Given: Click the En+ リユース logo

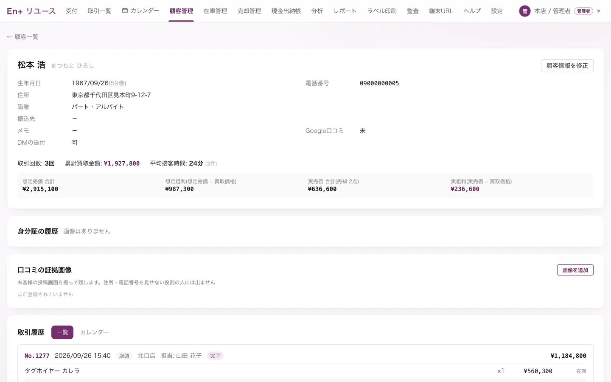Looking at the screenshot, I should point(31,11).
